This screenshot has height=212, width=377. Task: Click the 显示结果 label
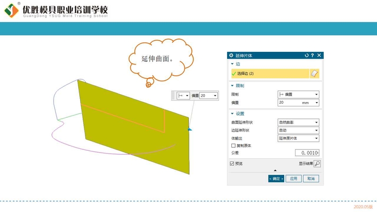pos(305,163)
